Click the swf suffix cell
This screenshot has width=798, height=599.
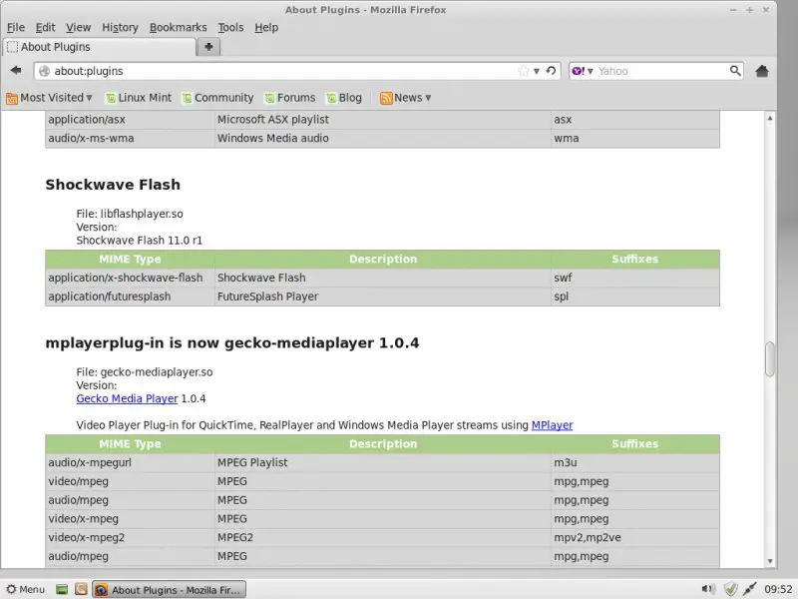click(x=635, y=278)
